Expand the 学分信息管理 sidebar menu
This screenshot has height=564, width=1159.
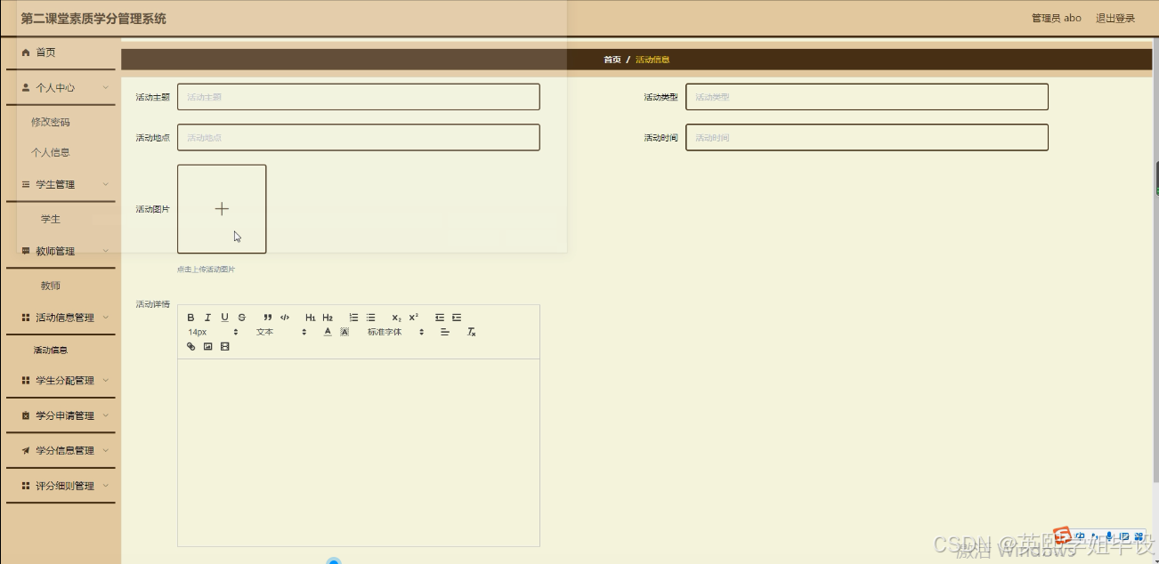point(61,450)
